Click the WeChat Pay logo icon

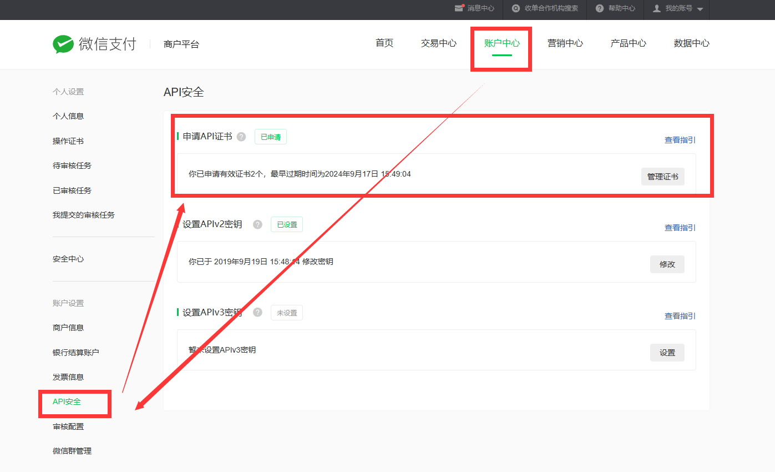tap(63, 44)
